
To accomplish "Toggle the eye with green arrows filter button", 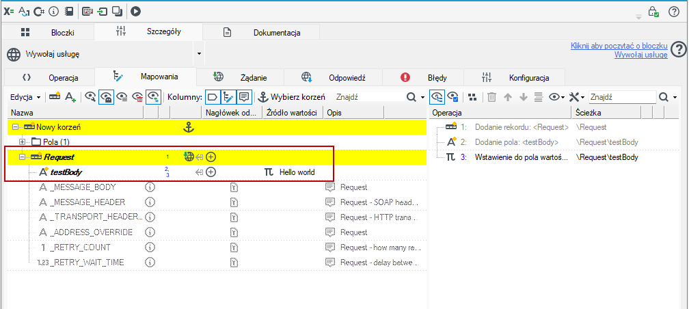I will (153, 96).
